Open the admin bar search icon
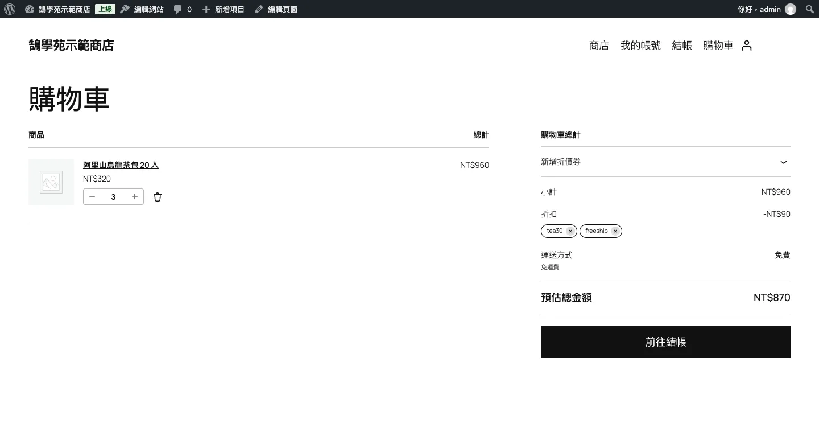819x444 pixels. [x=810, y=9]
